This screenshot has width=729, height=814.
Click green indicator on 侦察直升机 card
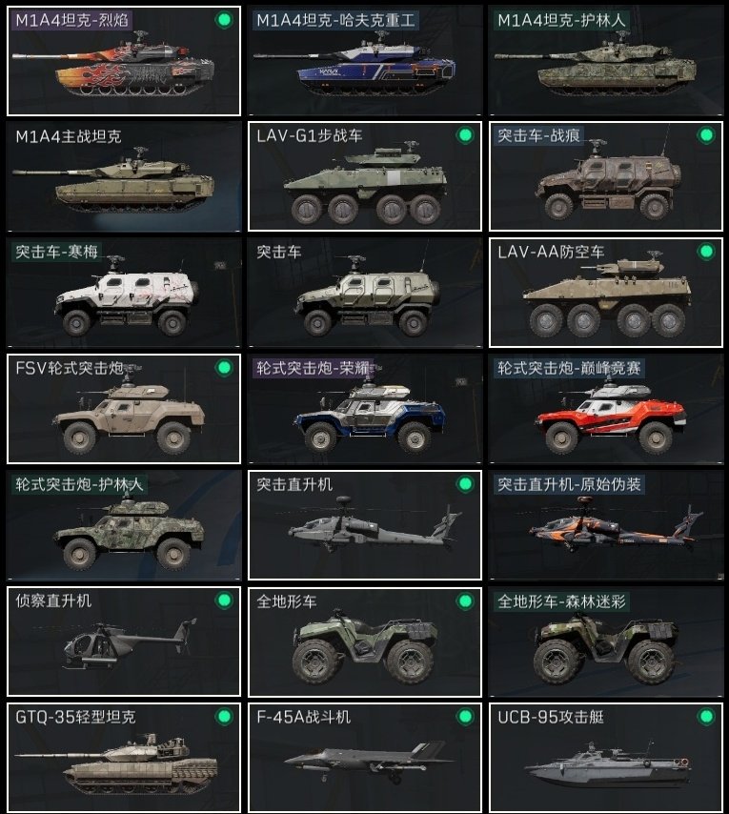[224, 600]
